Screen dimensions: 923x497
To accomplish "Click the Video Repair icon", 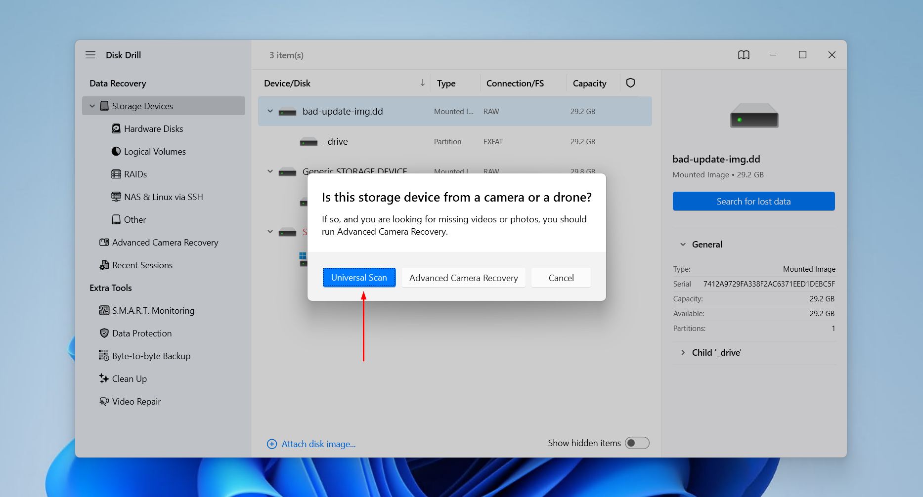I will click(104, 401).
